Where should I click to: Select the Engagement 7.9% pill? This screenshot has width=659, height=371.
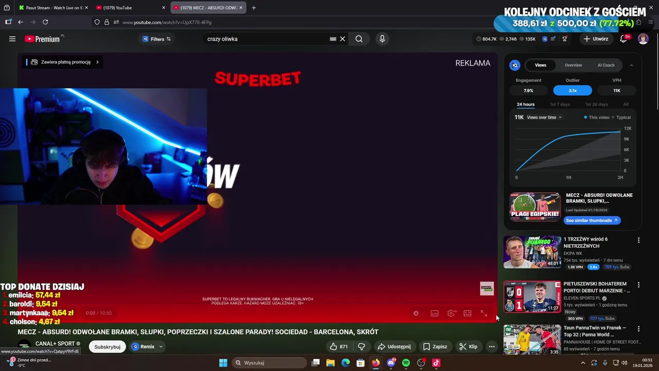point(528,91)
